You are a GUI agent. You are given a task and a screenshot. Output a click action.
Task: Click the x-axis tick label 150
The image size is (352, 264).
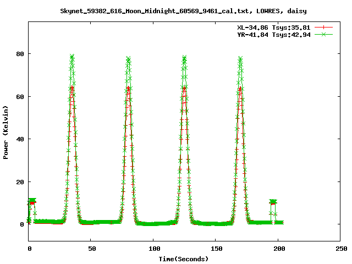(217, 249)
